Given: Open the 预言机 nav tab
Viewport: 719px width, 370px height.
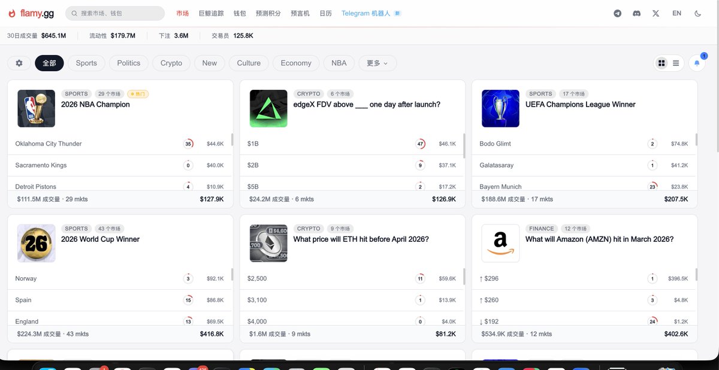Looking at the screenshot, I should click(x=300, y=13).
